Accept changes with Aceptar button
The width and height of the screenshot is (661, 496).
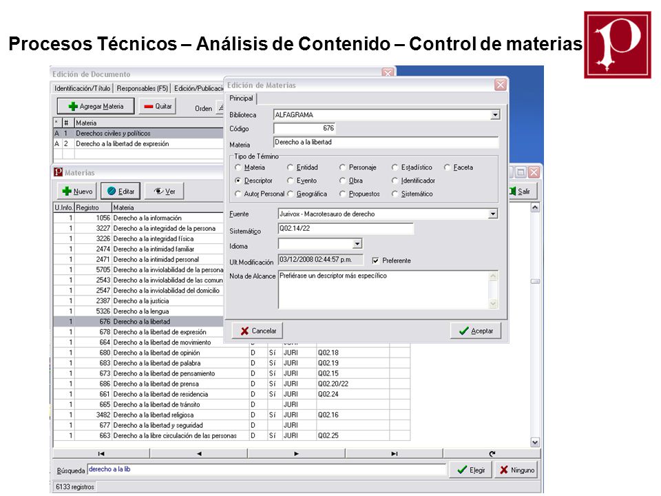pos(476,331)
